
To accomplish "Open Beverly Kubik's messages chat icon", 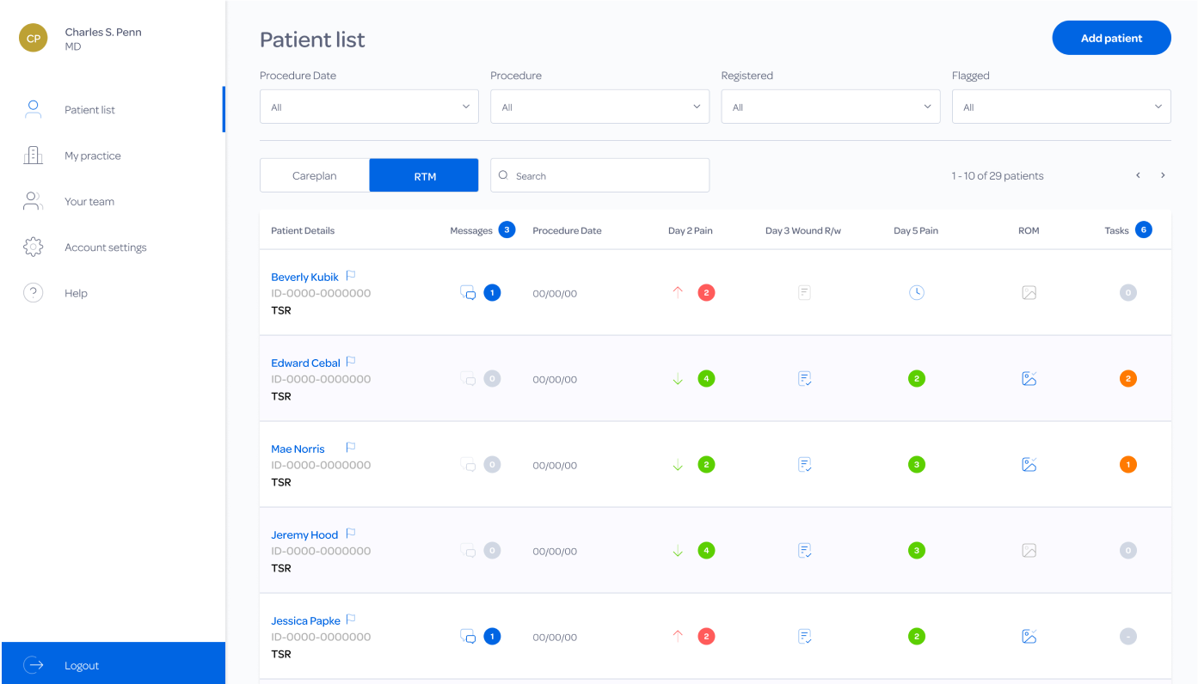I will (468, 293).
